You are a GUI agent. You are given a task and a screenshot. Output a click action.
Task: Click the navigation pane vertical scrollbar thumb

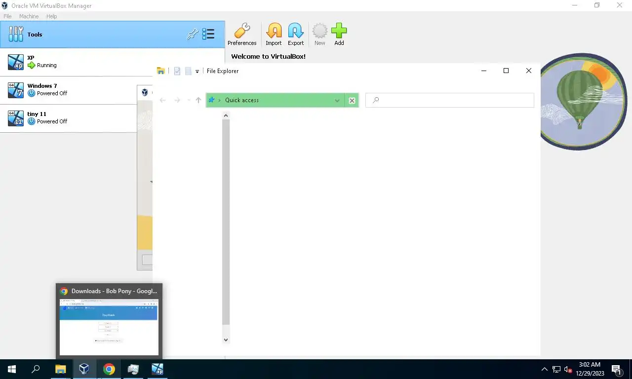[226, 222]
